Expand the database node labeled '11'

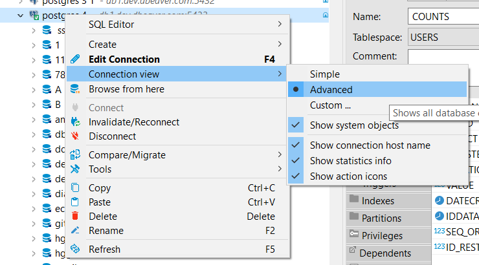click(x=34, y=60)
